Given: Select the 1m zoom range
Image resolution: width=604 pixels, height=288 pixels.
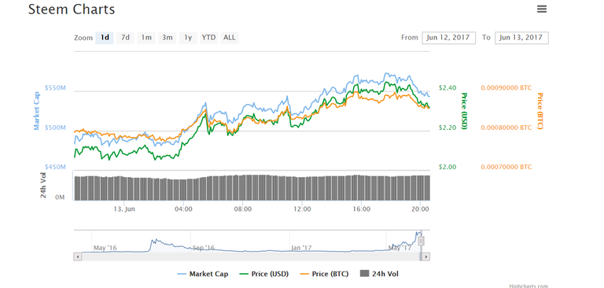Looking at the screenshot, I should [x=146, y=38].
